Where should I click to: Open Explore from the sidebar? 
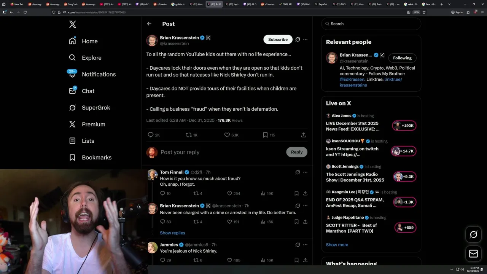pyautogui.click(x=85, y=58)
